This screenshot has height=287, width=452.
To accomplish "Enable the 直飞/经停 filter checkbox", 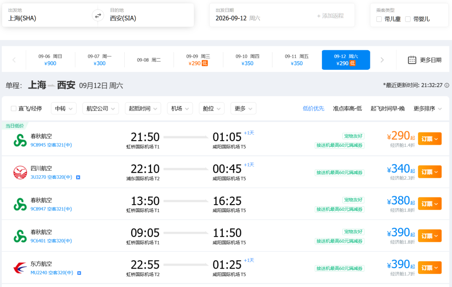I will [13, 109].
